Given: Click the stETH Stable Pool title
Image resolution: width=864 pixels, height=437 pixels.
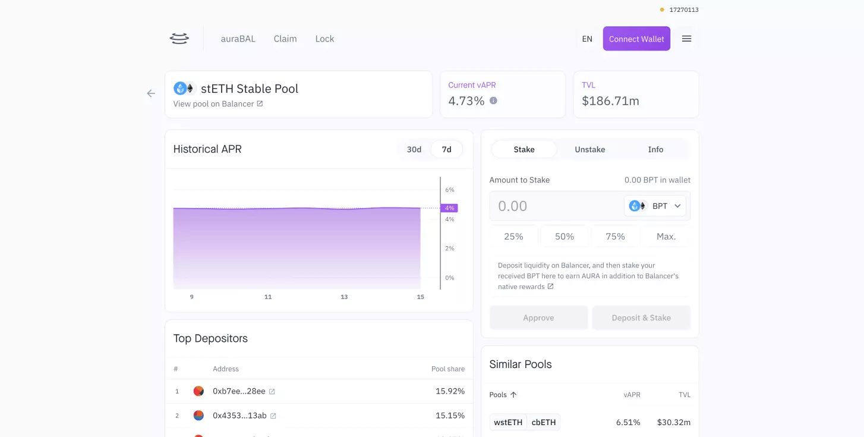Looking at the screenshot, I should [250, 89].
